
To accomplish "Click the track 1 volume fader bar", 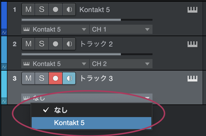I will [87, 20].
